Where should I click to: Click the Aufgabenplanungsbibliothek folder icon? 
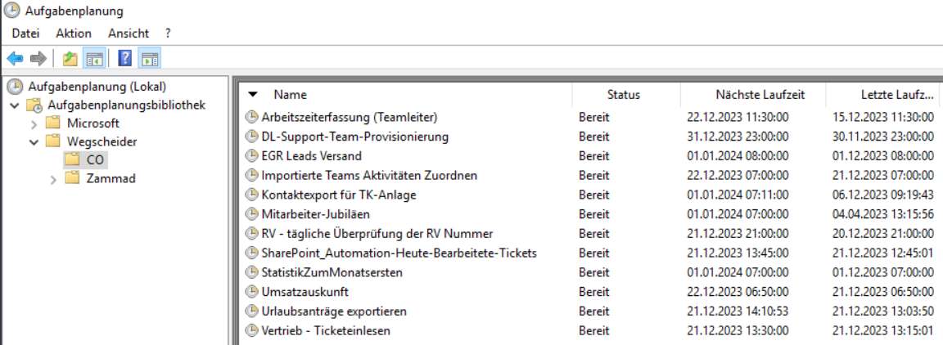pos(34,105)
